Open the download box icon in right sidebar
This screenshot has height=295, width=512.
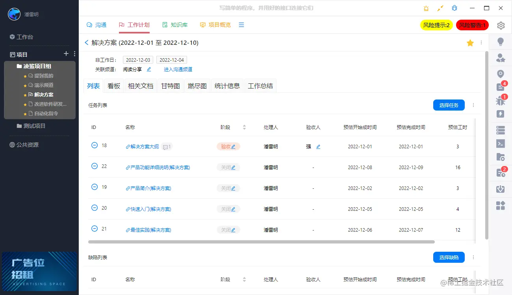pyautogui.click(x=501, y=189)
